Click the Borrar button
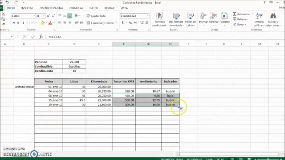The image size is (285, 160). pos(241,24)
